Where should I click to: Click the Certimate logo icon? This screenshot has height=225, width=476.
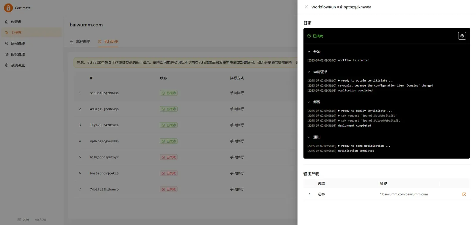click(8, 8)
